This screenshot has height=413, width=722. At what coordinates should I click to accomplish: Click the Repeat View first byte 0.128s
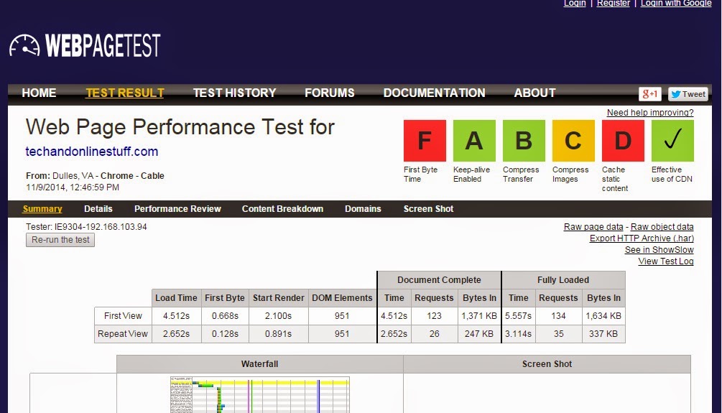pos(225,334)
